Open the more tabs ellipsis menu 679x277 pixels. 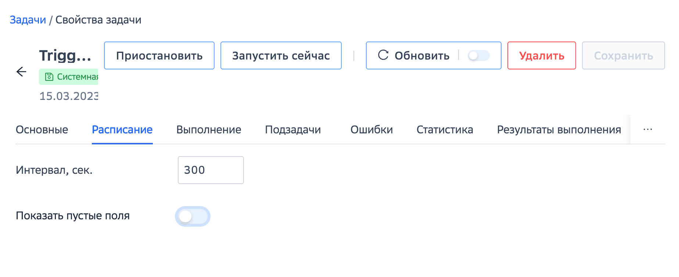point(648,130)
